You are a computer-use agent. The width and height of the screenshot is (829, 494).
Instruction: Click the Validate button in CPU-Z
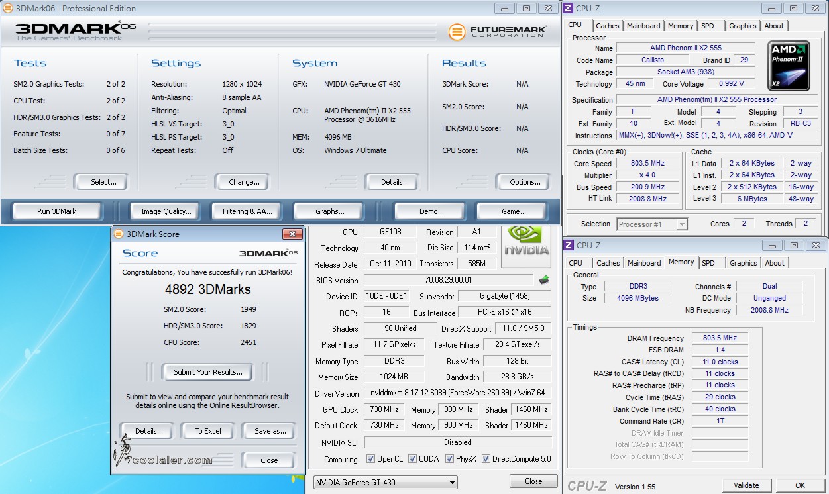(746, 485)
